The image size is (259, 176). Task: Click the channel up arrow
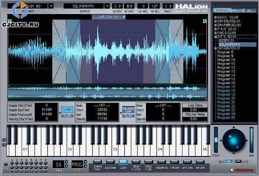[66, 162]
